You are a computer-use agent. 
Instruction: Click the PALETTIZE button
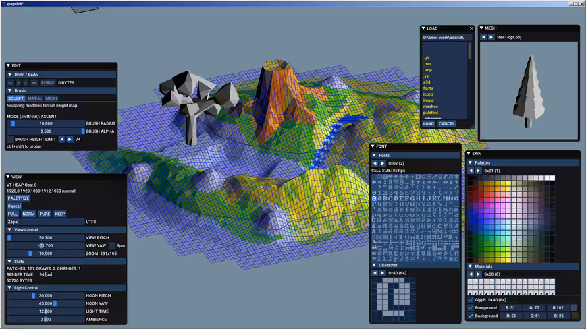(18, 198)
